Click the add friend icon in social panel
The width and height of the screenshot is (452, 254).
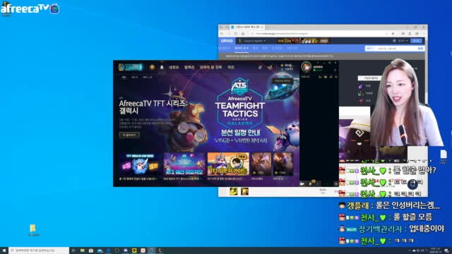(320, 77)
